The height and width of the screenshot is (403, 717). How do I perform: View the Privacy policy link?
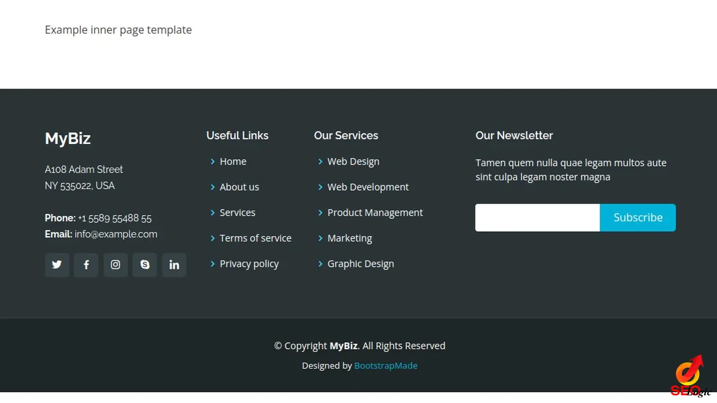[x=249, y=263]
